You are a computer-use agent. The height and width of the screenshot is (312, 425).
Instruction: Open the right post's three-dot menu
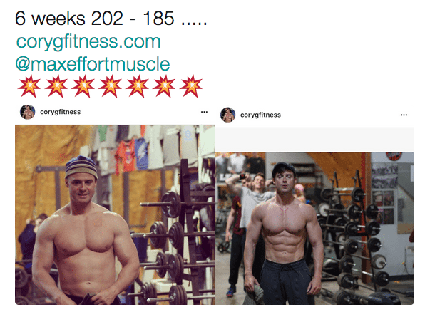(x=404, y=115)
